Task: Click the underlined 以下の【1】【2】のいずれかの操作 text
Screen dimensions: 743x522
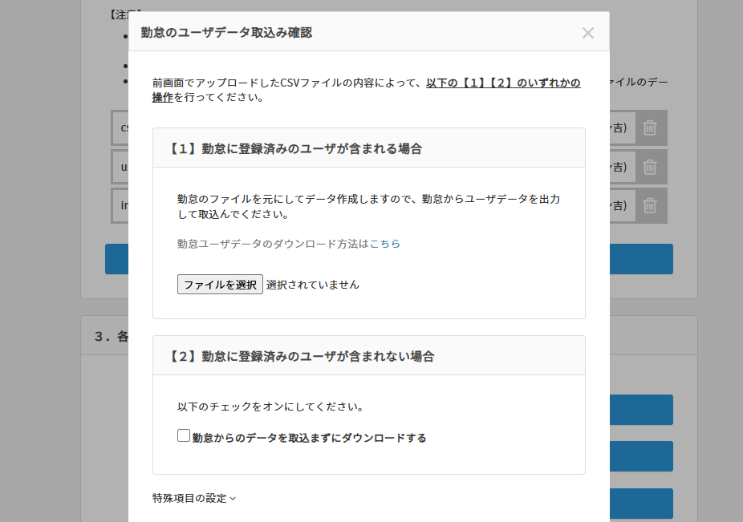Action: pos(502,83)
